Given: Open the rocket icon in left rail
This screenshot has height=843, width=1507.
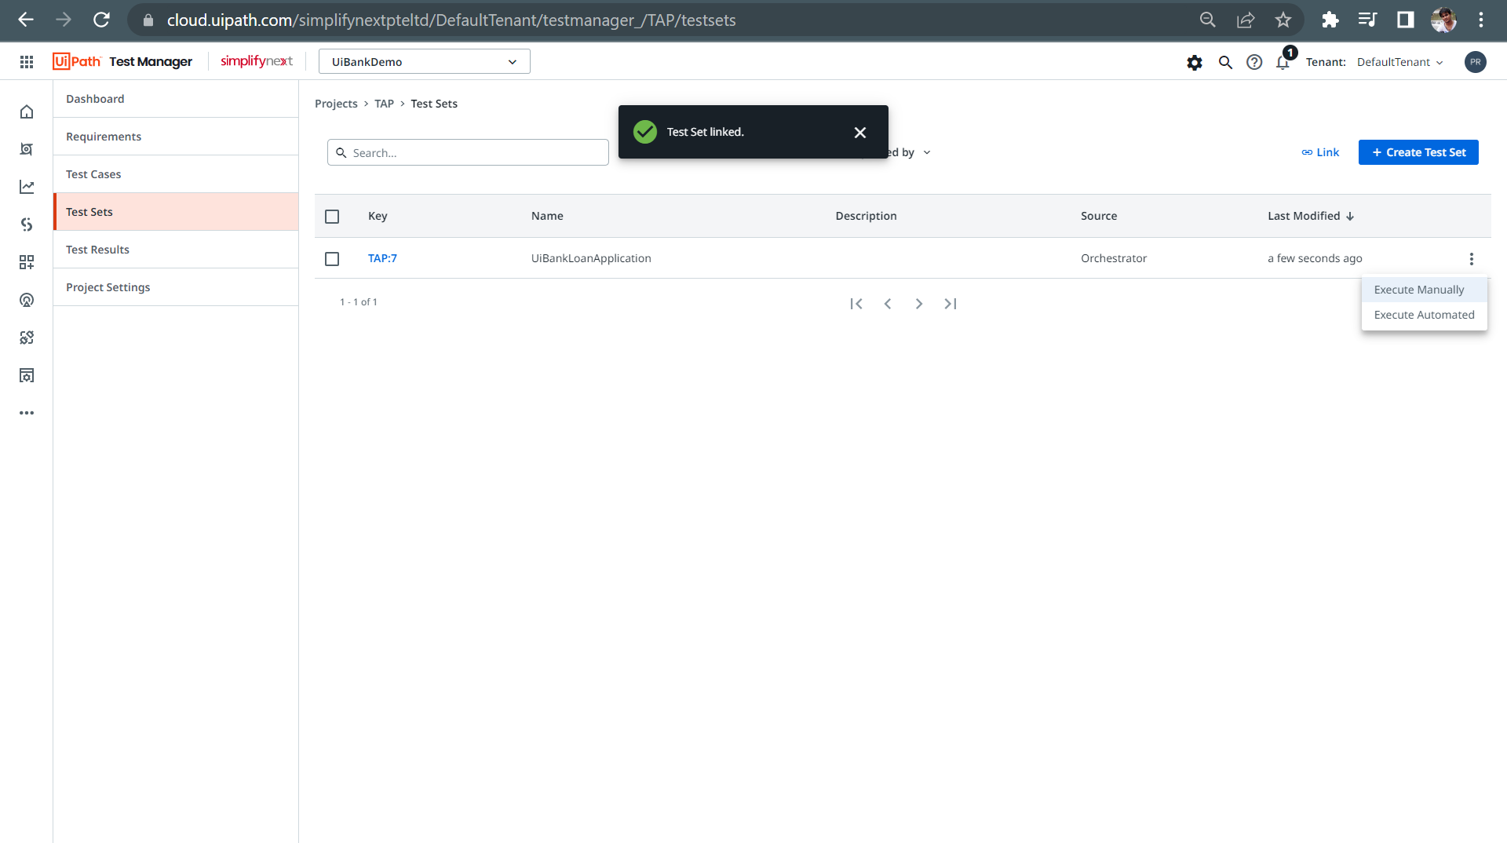Looking at the screenshot, I should pos(27,300).
